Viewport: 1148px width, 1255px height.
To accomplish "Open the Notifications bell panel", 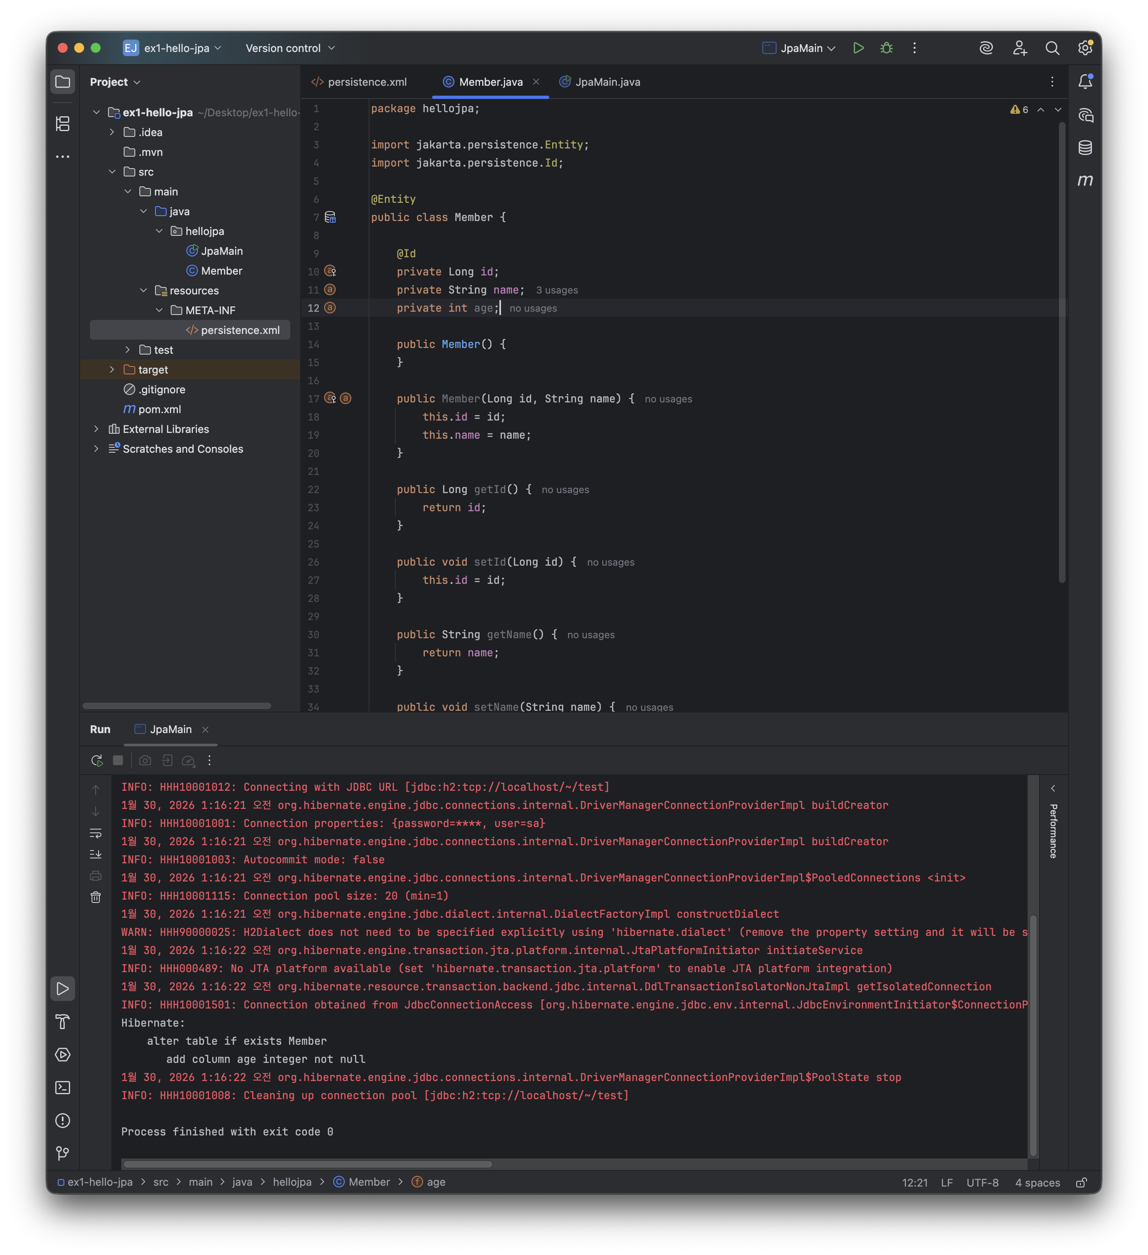I will coord(1085,82).
